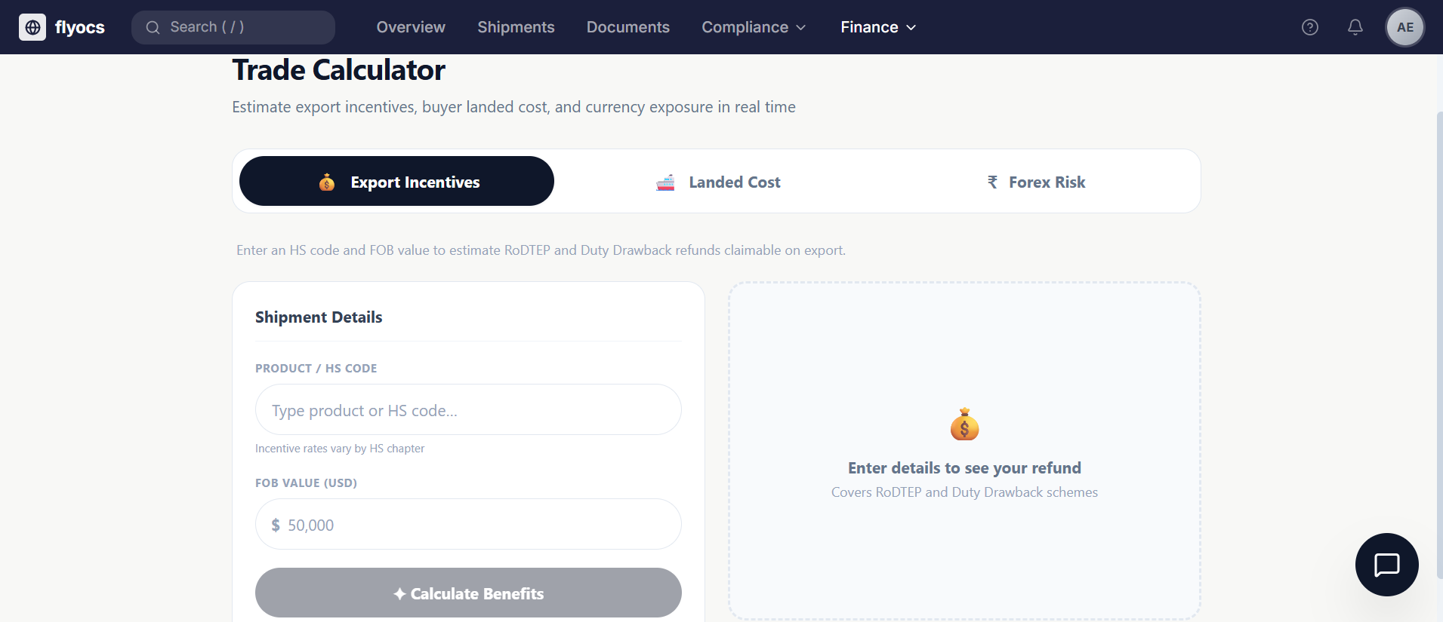This screenshot has height=622, width=1443.
Task: Open the chat support bubble
Action: click(1386, 565)
